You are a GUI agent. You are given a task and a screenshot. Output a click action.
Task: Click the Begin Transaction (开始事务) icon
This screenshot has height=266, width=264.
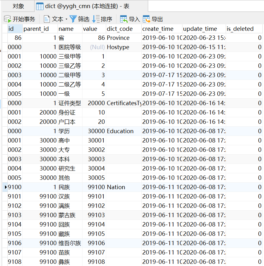click(7, 19)
